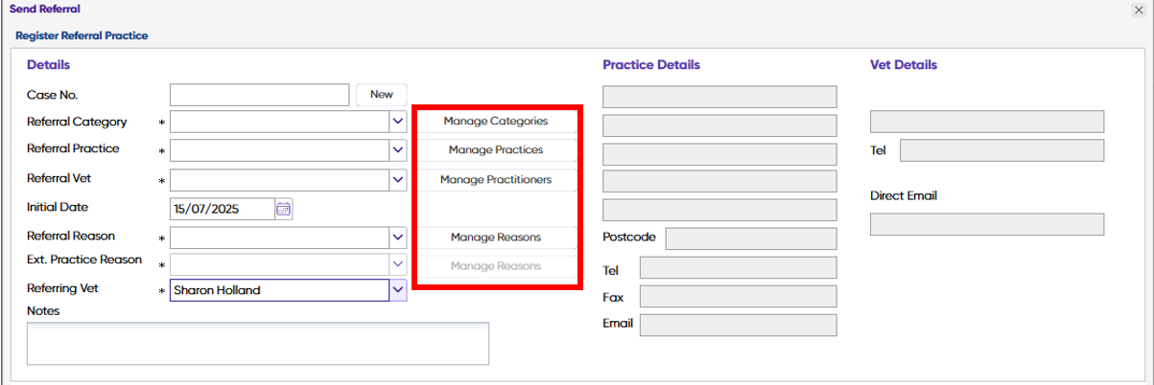This screenshot has width=1154, height=385.
Task: Select the Initial Date field showing 15/07/2025
Action: click(222, 209)
